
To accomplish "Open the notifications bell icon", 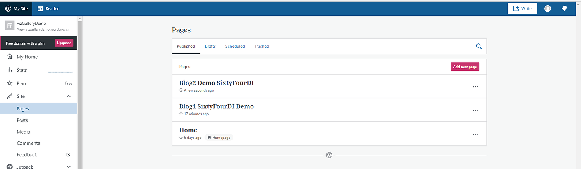I will pos(564,8).
